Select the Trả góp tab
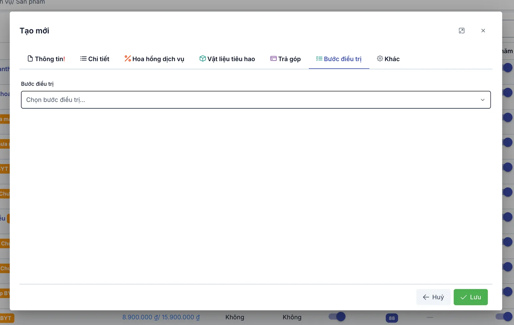This screenshot has height=325, width=514. (286, 59)
